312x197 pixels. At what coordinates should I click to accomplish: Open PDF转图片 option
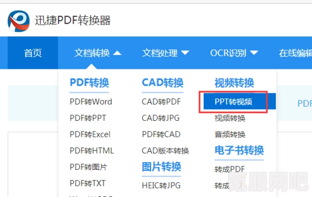(89, 167)
